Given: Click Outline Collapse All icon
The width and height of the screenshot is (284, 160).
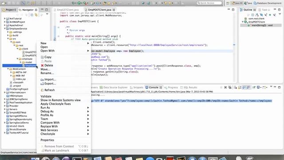Looking at the screenshot, I should [x=252, y=15].
